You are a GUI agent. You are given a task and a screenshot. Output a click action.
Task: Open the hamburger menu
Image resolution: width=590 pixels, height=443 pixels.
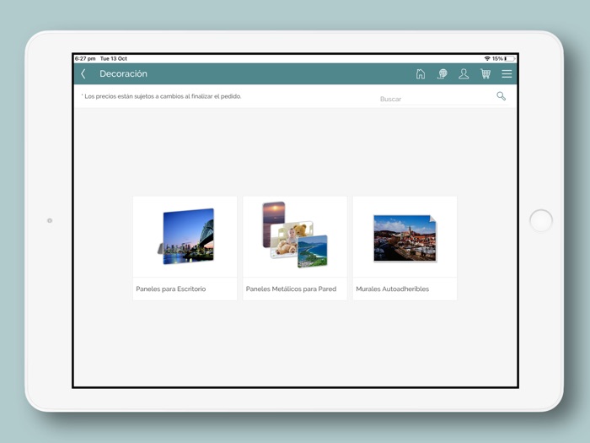point(507,74)
